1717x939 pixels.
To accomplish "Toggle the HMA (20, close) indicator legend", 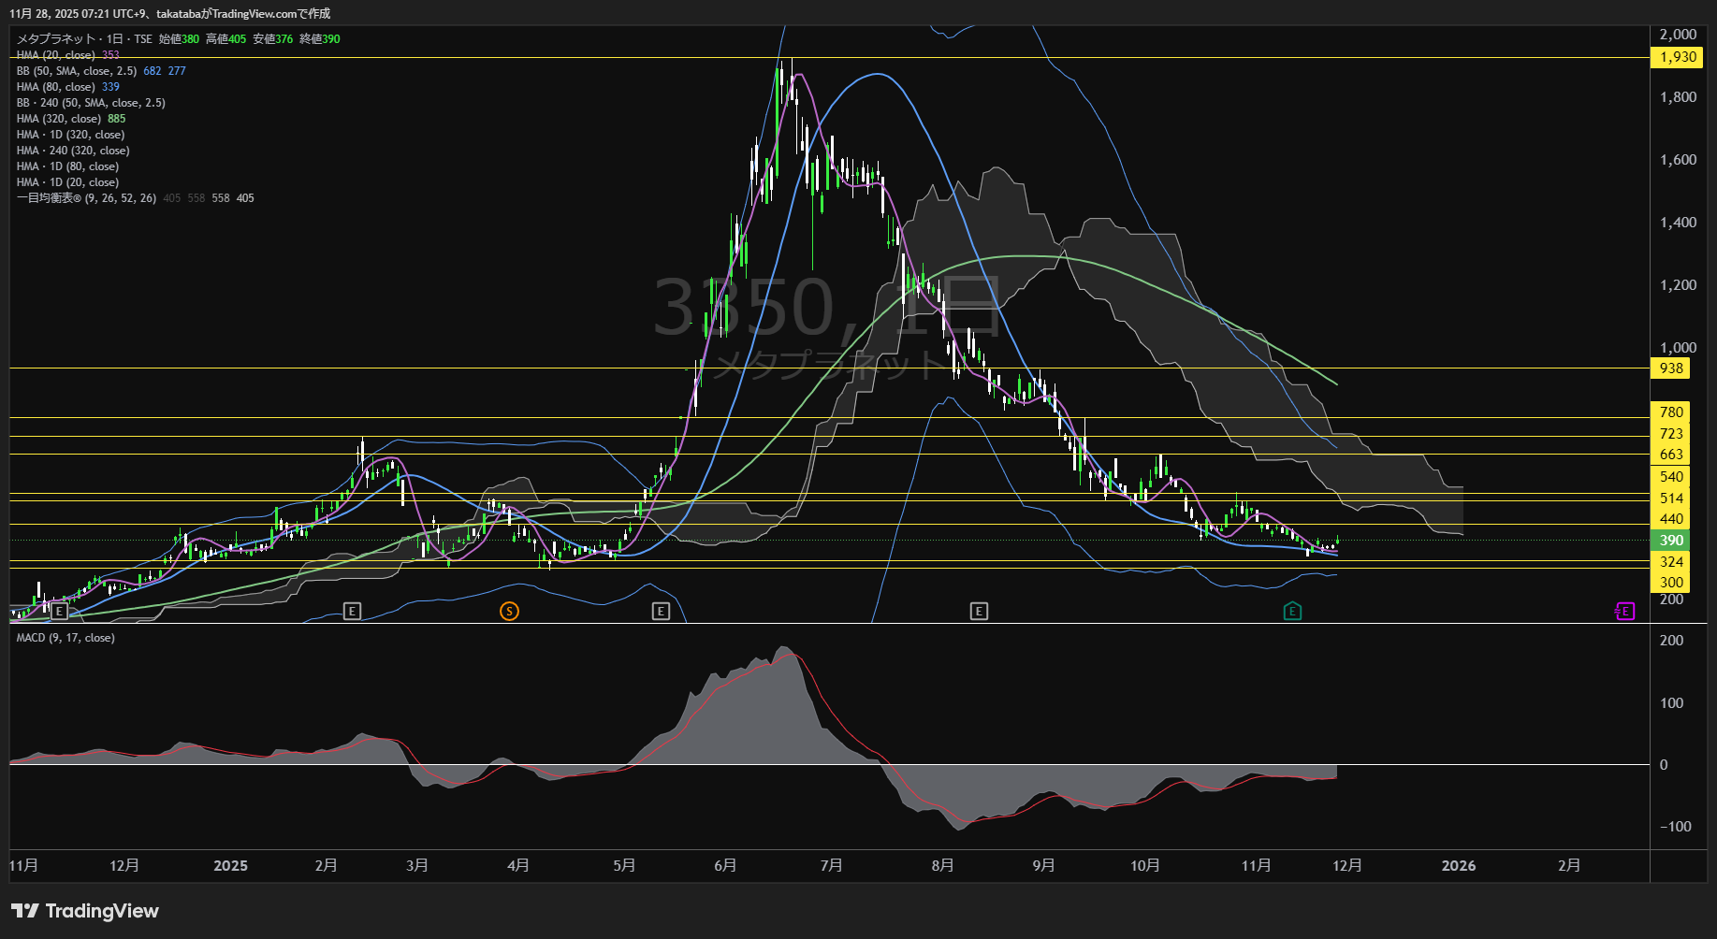I will [x=56, y=55].
